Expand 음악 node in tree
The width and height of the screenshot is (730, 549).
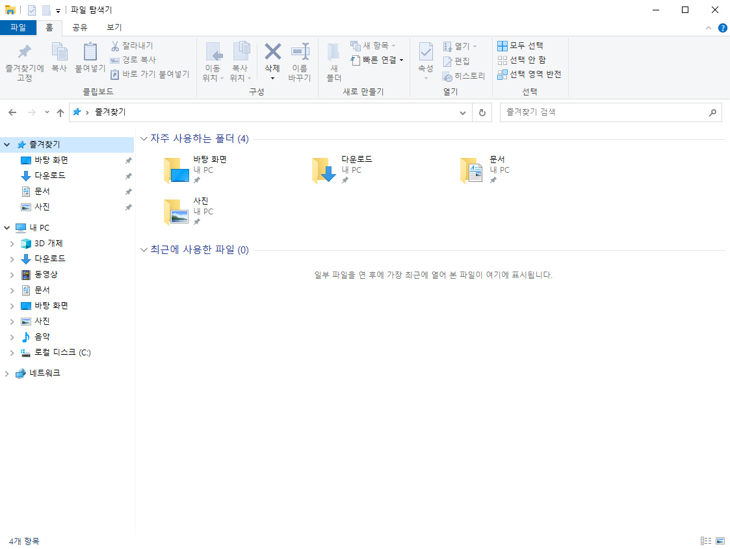[12, 337]
